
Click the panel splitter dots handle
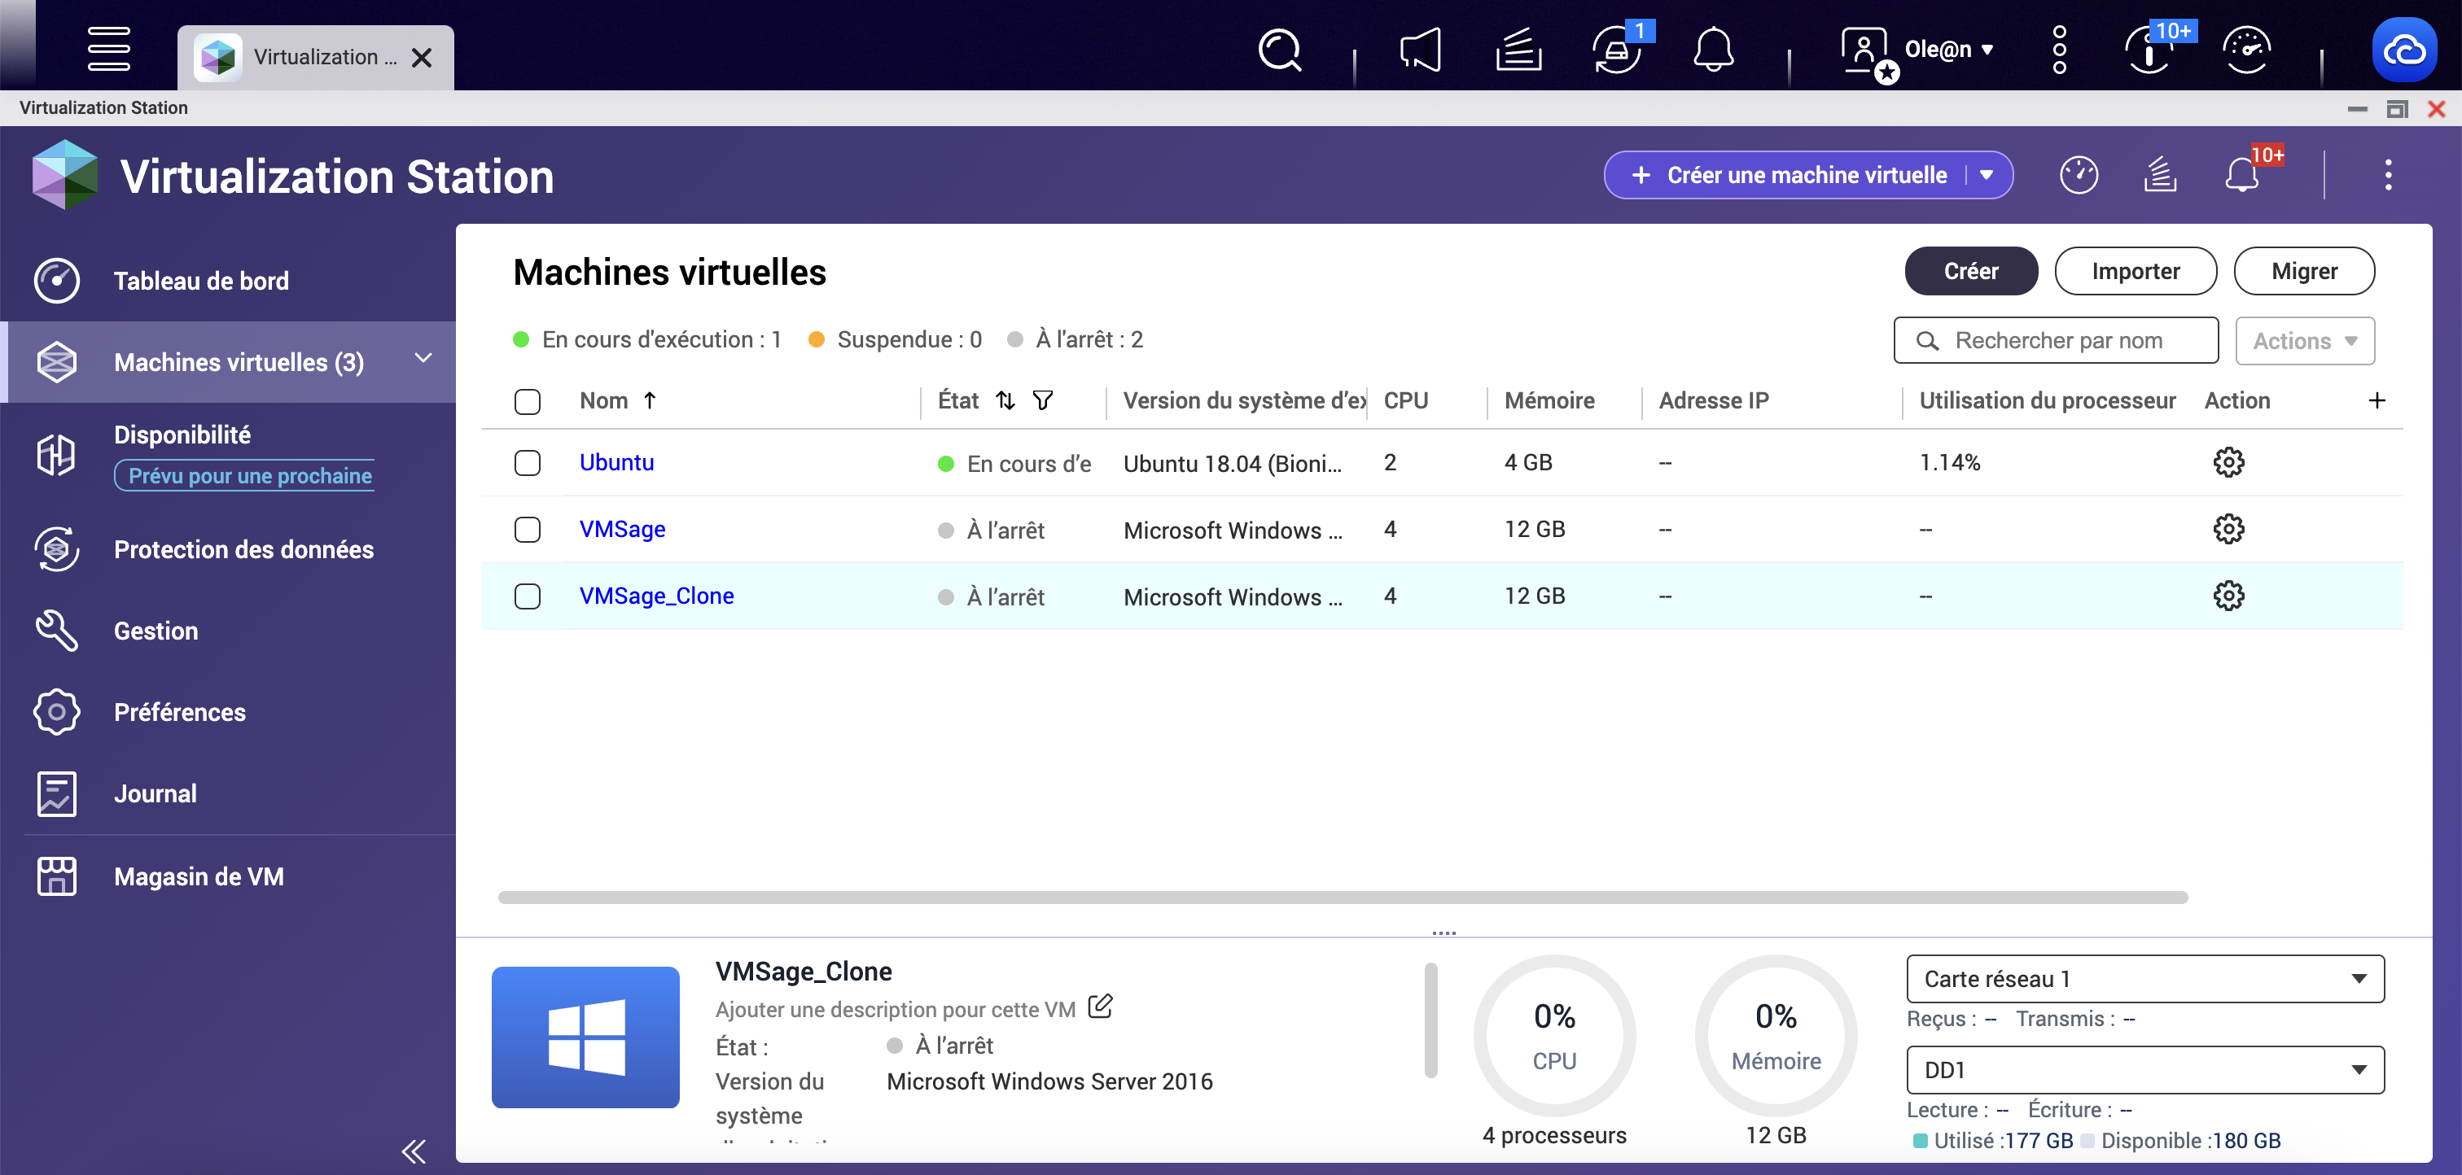pos(1444,933)
